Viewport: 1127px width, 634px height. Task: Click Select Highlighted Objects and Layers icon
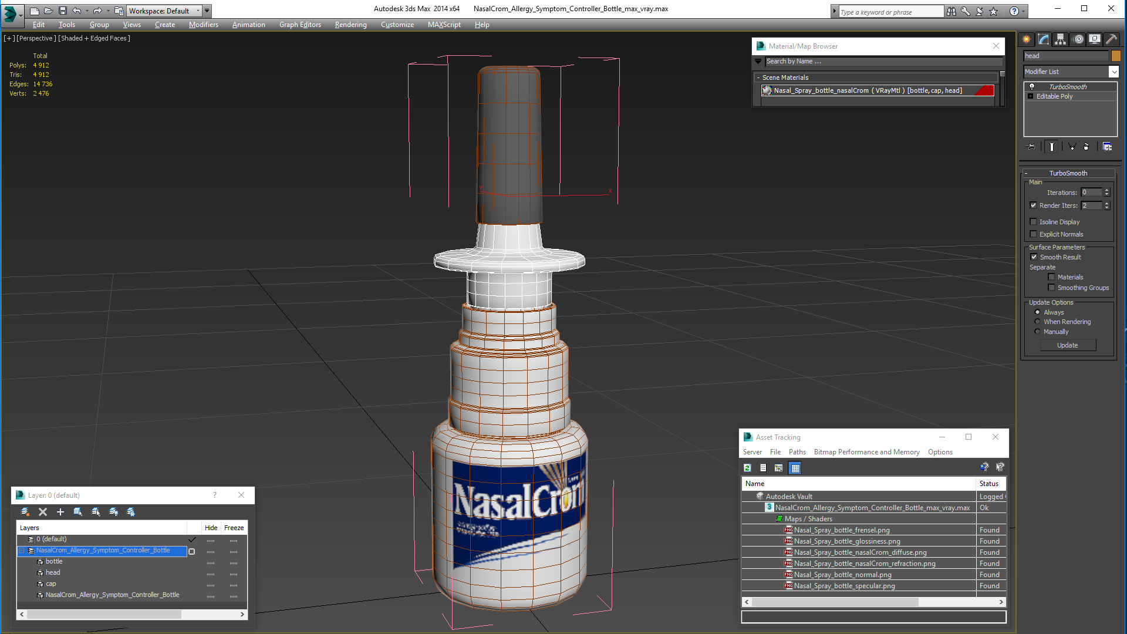(77, 512)
